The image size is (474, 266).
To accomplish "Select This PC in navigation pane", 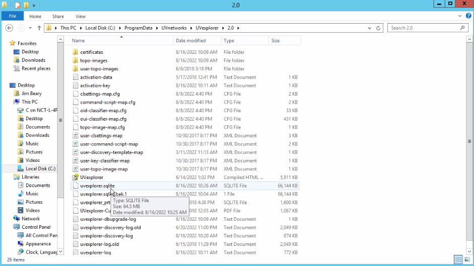I will [30, 102].
